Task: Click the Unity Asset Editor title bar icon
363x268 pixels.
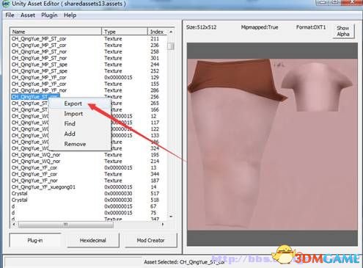Action: click(5, 4)
